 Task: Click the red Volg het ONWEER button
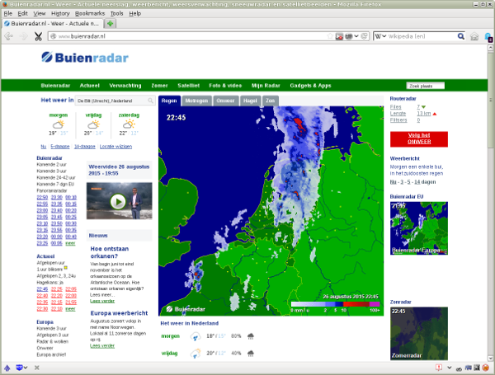pos(419,138)
